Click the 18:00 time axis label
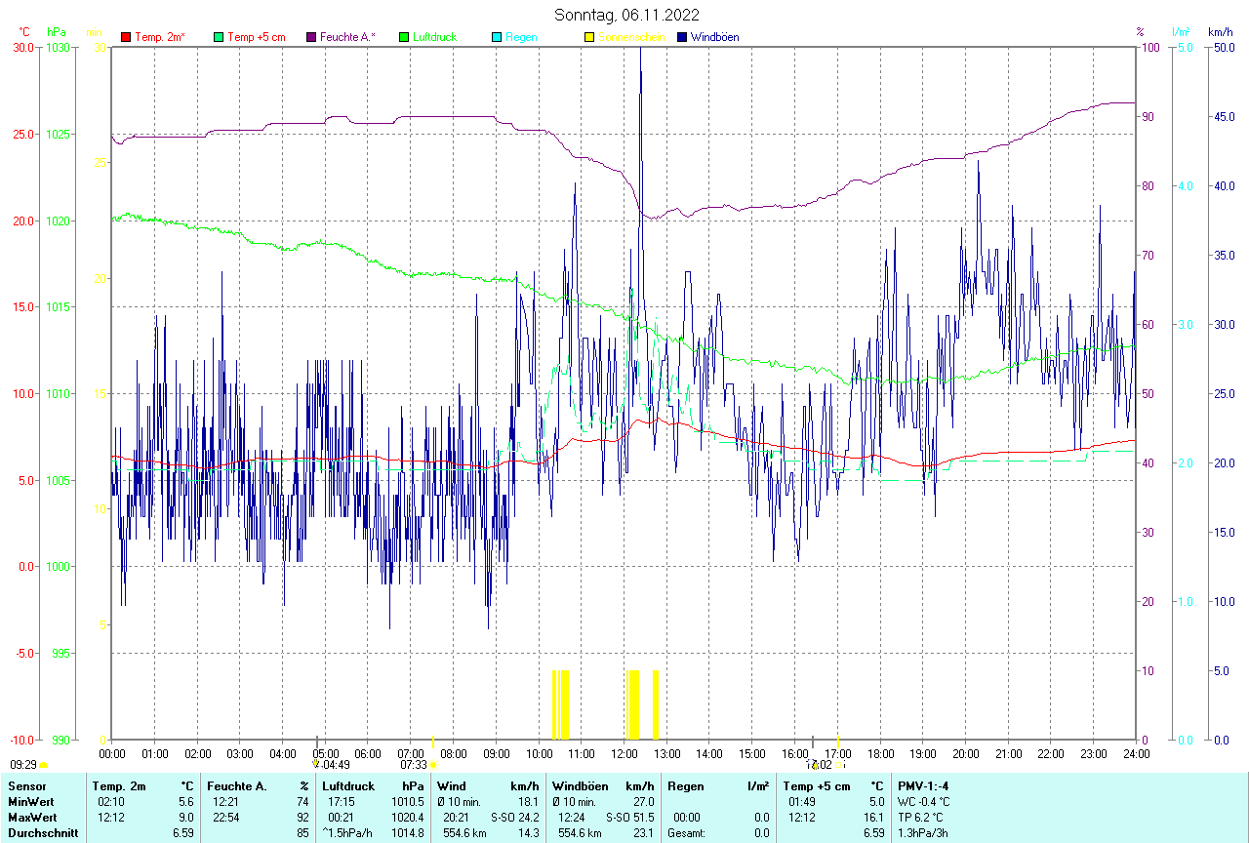 [880, 753]
